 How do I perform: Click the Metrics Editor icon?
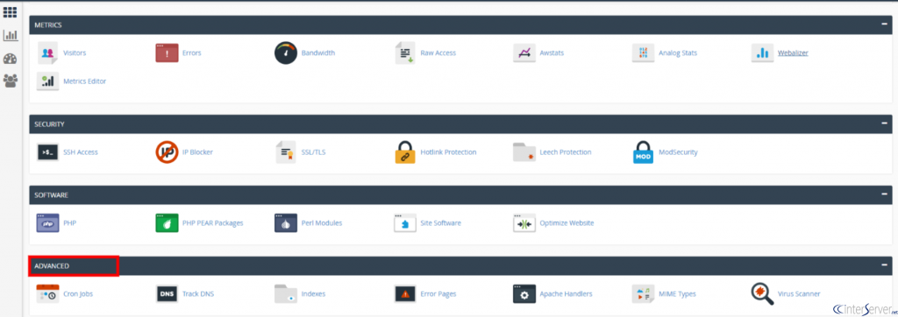(47, 81)
